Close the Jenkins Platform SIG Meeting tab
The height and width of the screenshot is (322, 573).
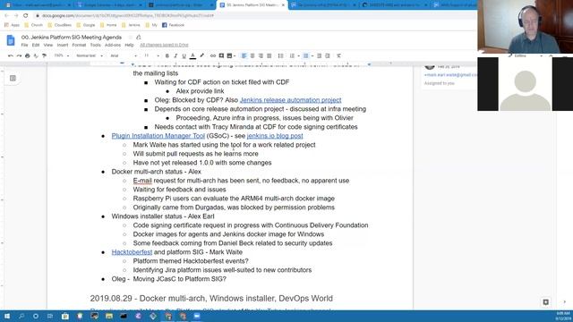[x=283, y=5]
